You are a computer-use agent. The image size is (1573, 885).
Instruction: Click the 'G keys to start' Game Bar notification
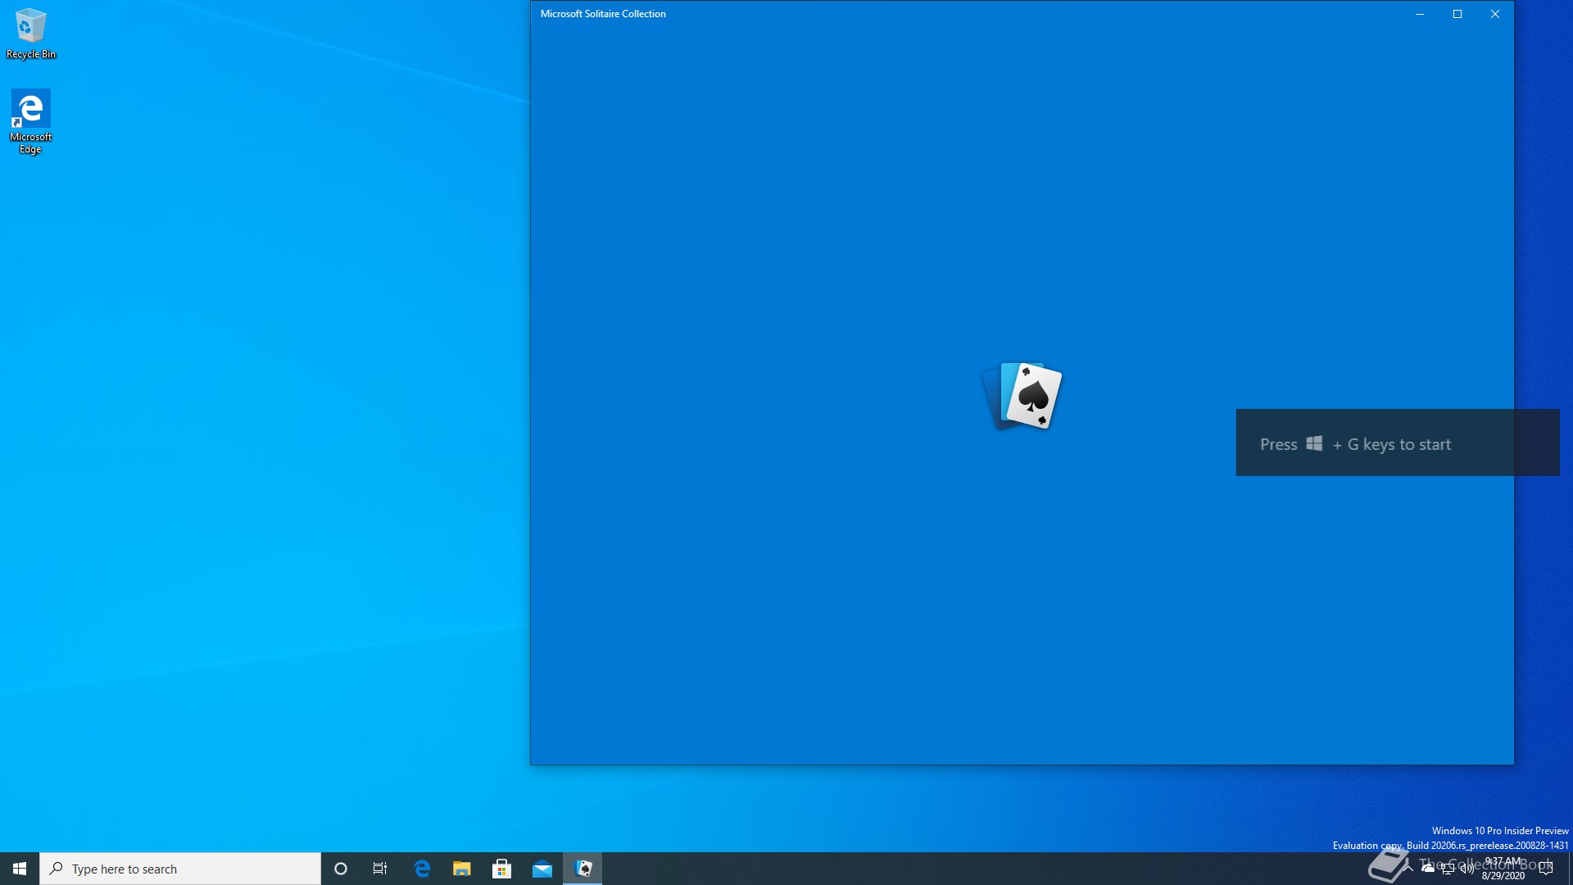click(x=1398, y=442)
